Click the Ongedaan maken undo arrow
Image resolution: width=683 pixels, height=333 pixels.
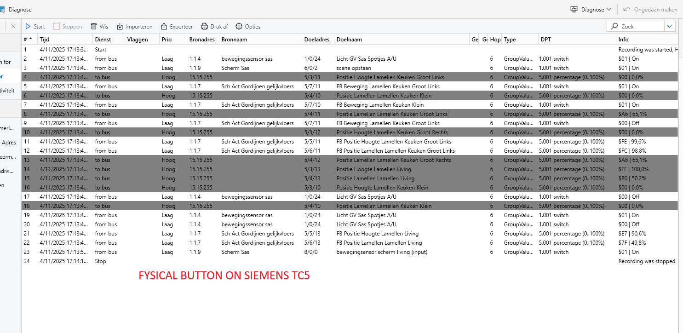coord(627,10)
